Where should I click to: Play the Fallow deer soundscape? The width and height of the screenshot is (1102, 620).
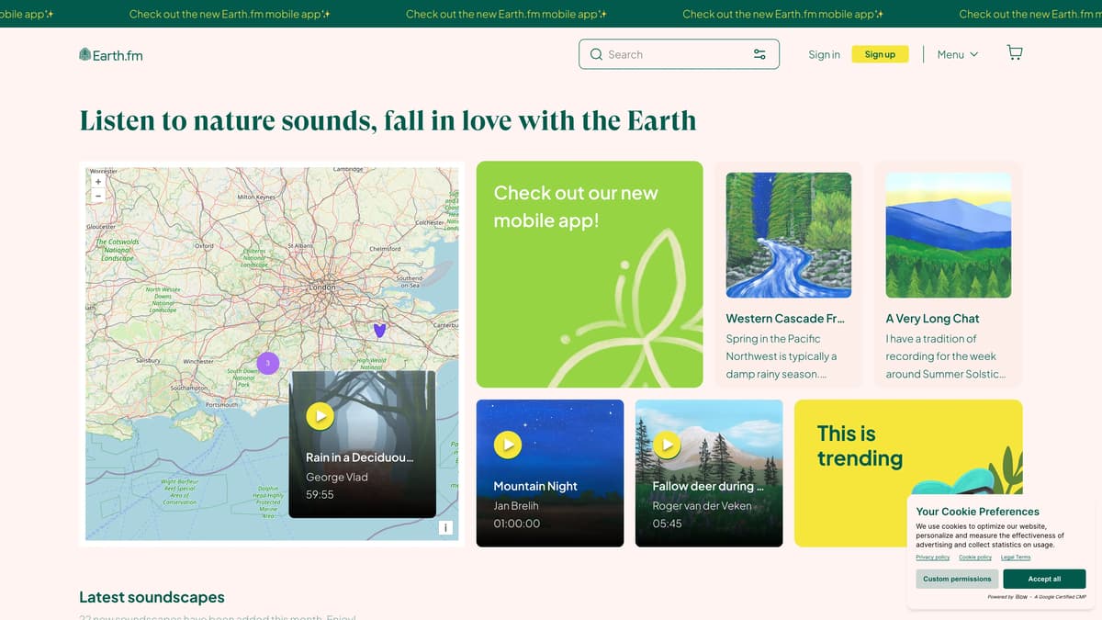click(667, 445)
